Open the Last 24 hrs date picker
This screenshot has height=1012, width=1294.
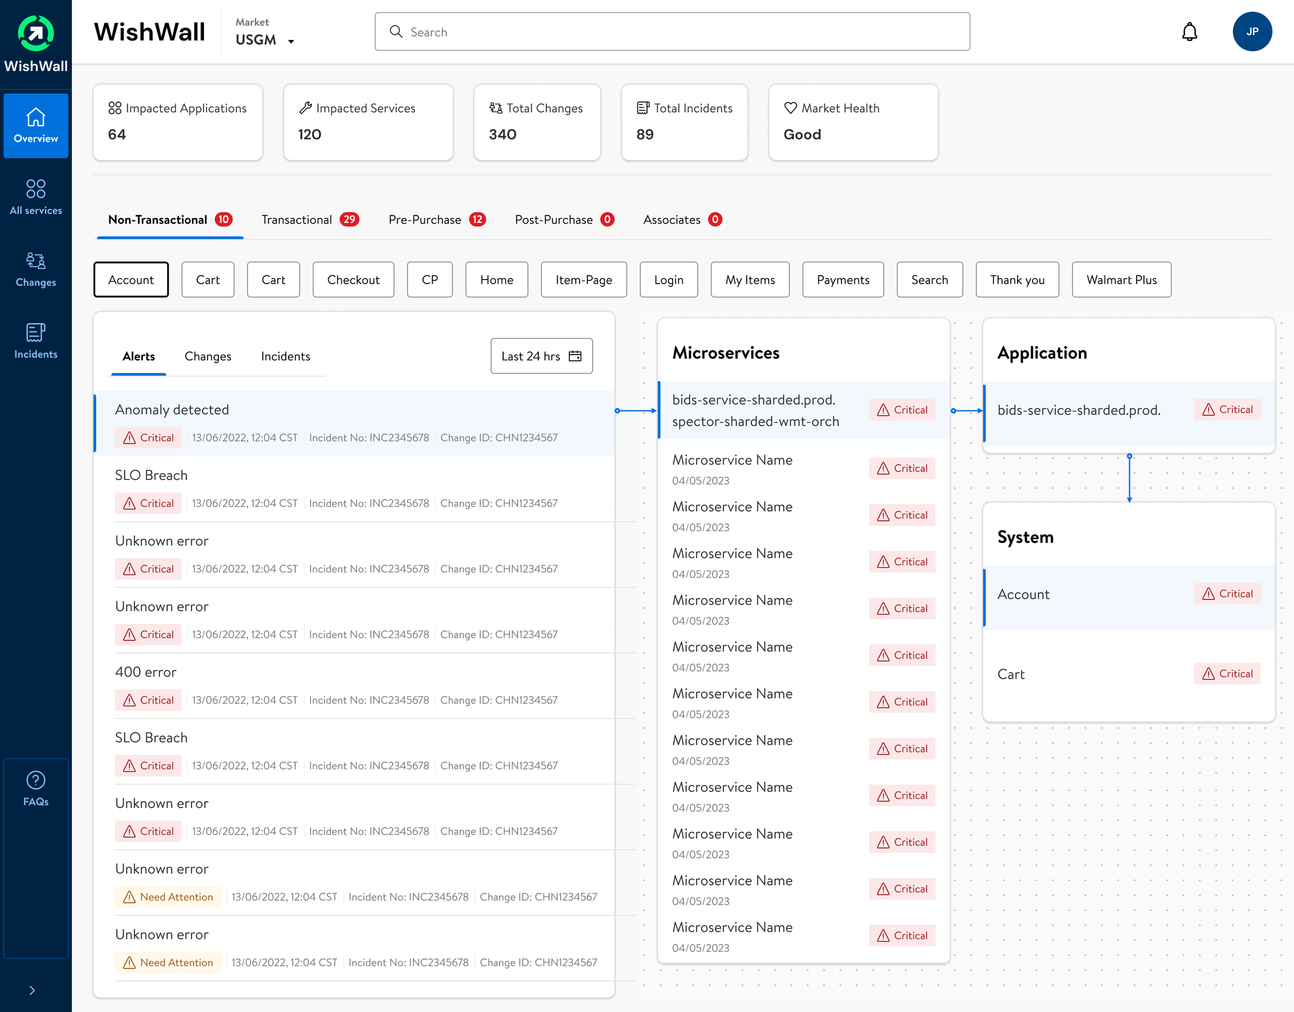click(x=541, y=356)
